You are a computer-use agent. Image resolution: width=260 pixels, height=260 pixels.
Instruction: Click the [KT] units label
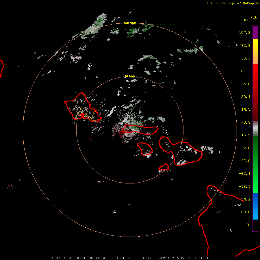click(246, 20)
